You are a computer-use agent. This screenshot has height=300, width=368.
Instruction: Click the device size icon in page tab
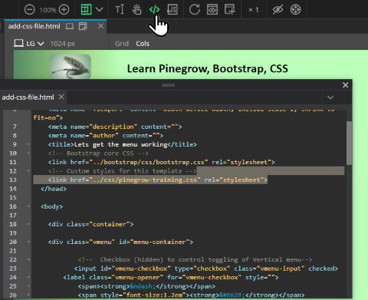[x=70, y=26]
